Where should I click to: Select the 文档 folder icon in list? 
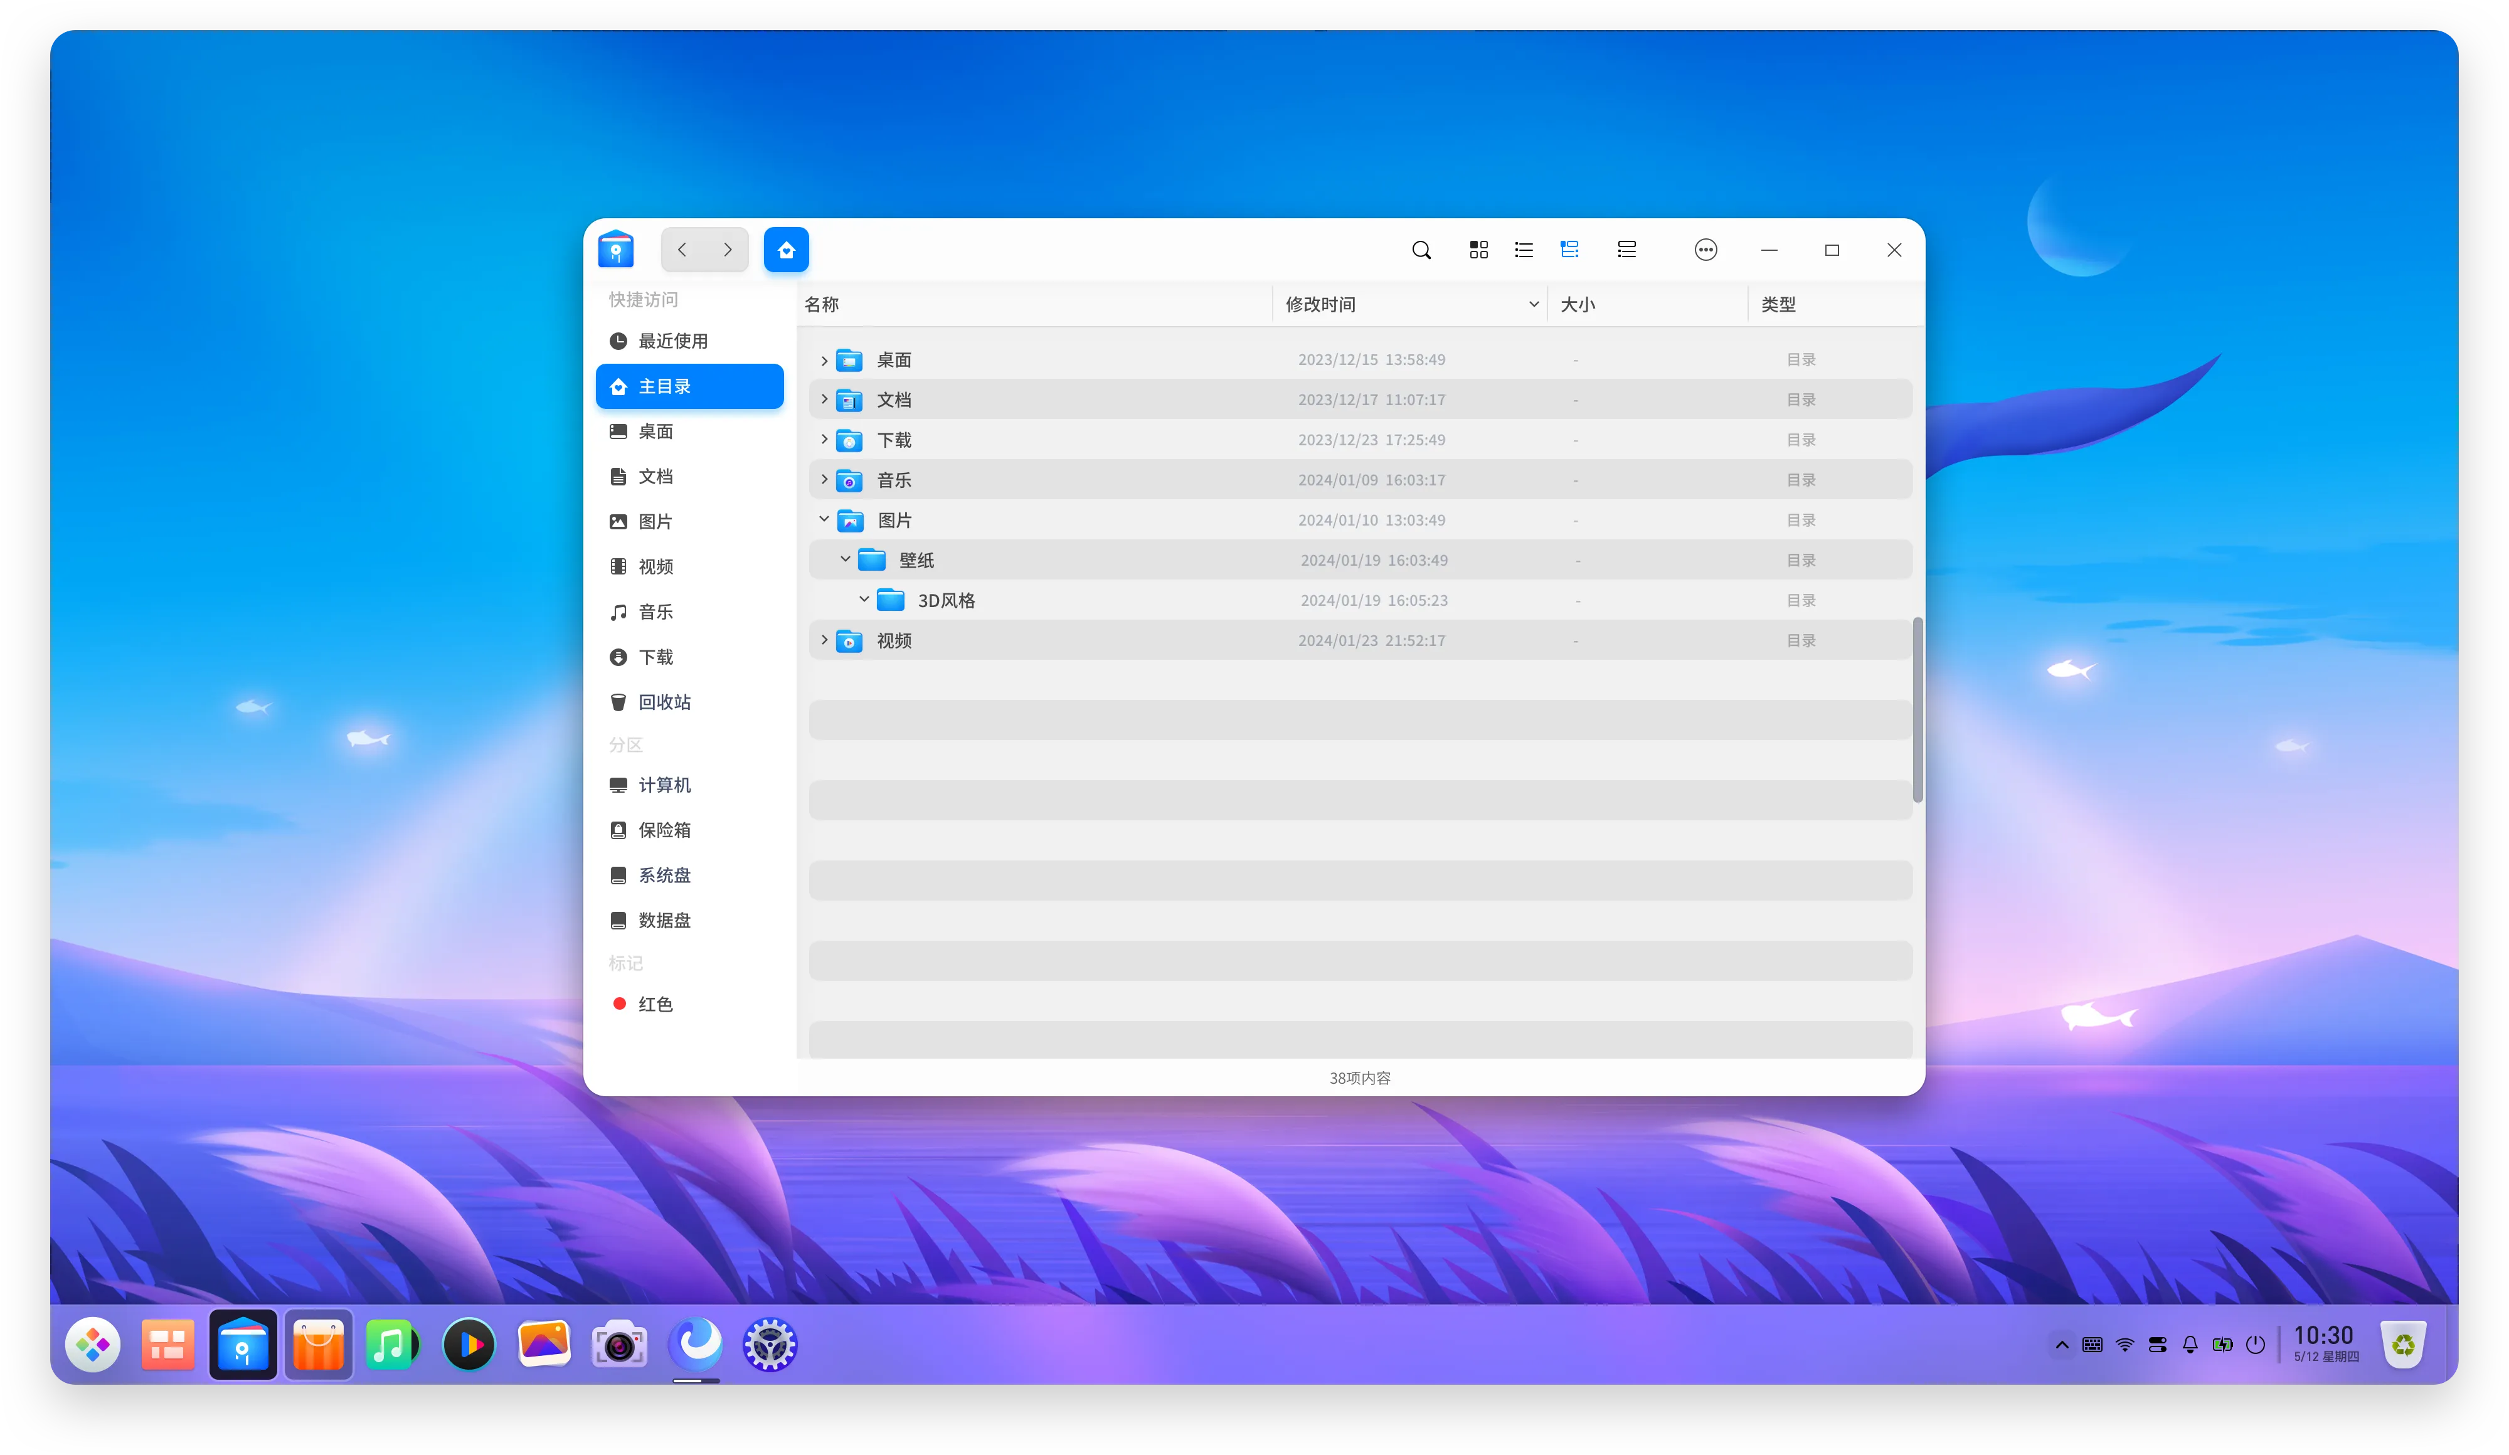[849, 400]
